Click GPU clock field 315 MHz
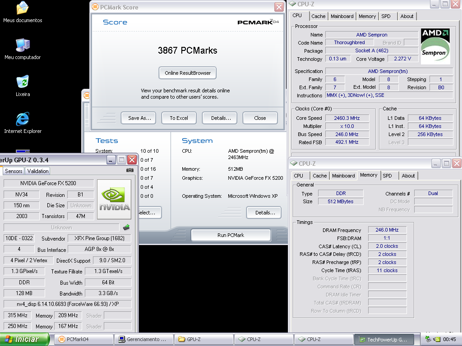 [18, 315]
